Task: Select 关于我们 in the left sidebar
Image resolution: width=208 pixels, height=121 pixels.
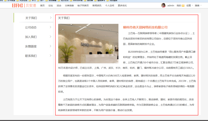Action: [31, 18]
